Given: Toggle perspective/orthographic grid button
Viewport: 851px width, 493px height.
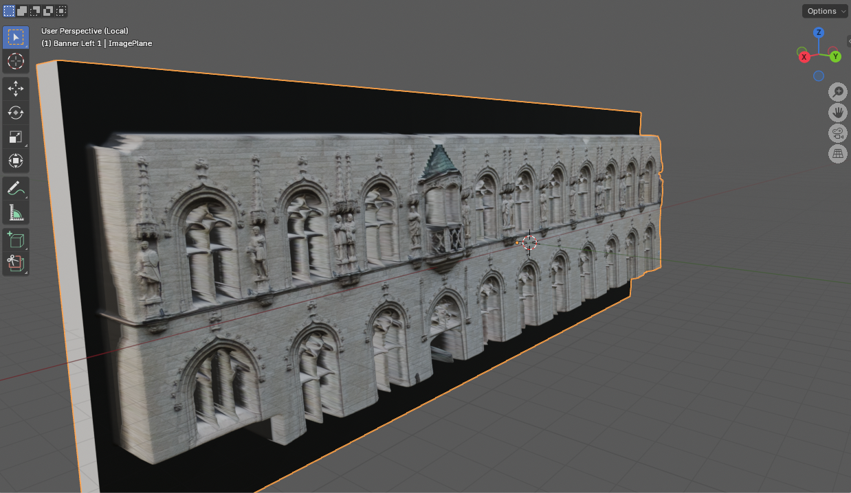Looking at the screenshot, I should [x=838, y=154].
